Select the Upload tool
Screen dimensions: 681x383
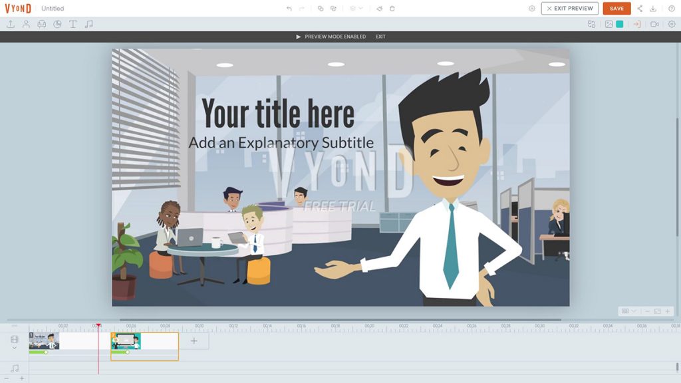click(x=11, y=24)
